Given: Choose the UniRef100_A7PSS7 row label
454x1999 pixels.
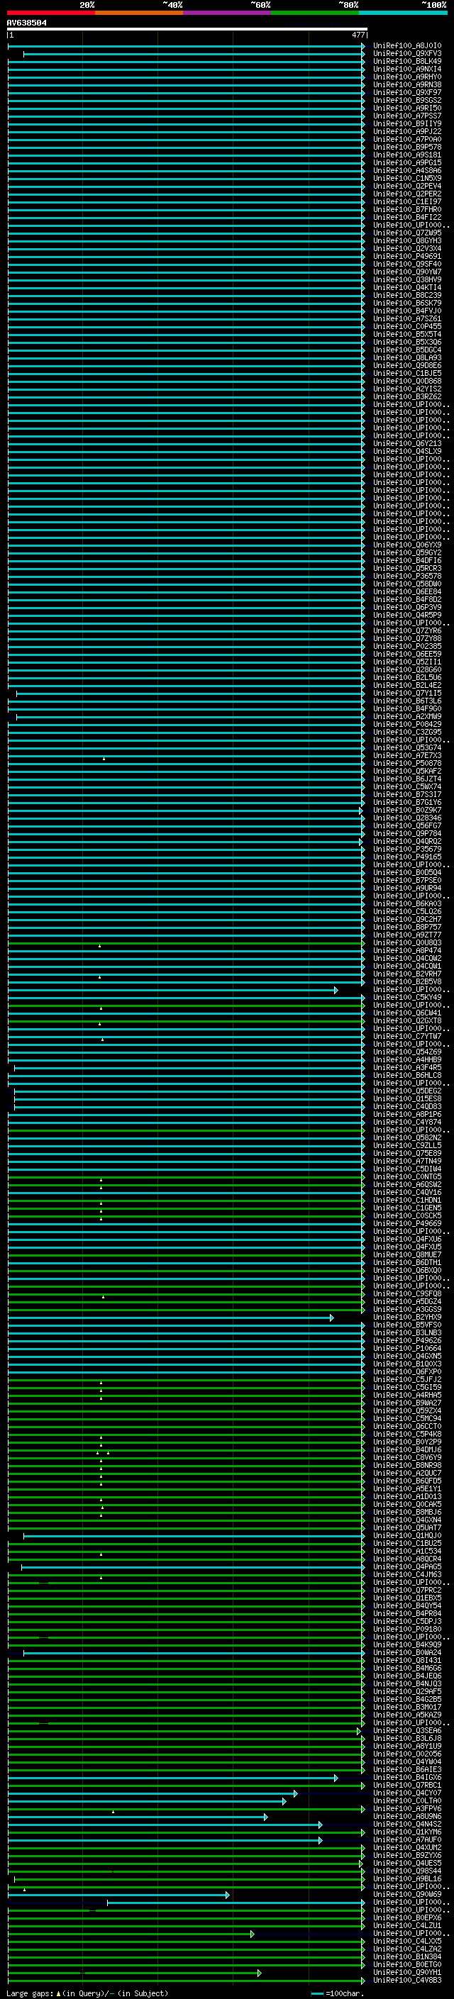Looking at the screenshot, I should click(x=407, y=116).
